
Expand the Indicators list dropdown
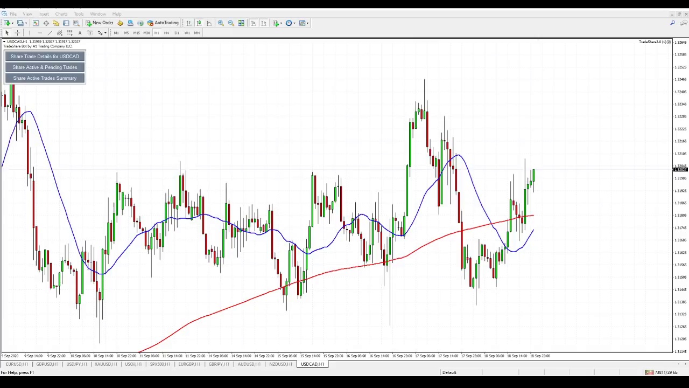point(282,23)
